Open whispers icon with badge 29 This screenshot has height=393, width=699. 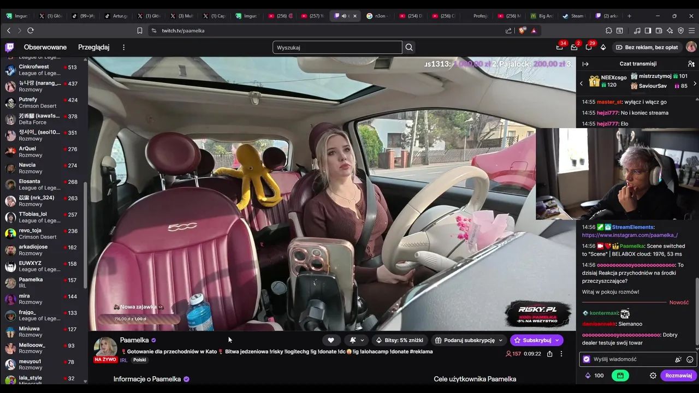[x=589, y=47]
